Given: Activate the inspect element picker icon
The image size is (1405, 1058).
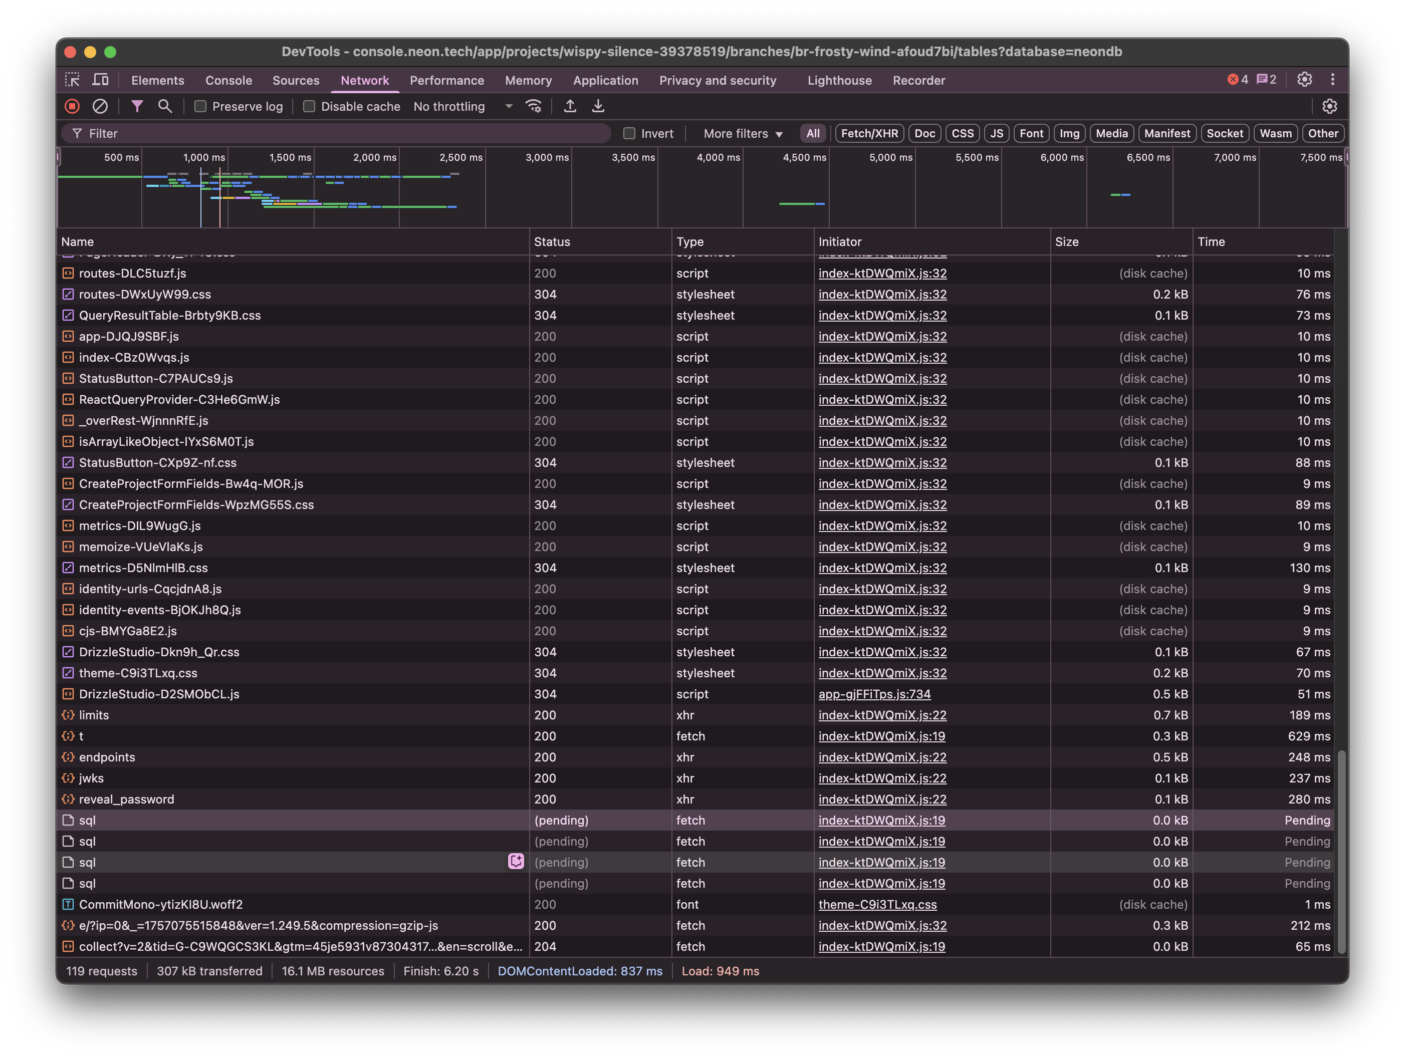Looking at the screenshot, I should click(73, 80).
